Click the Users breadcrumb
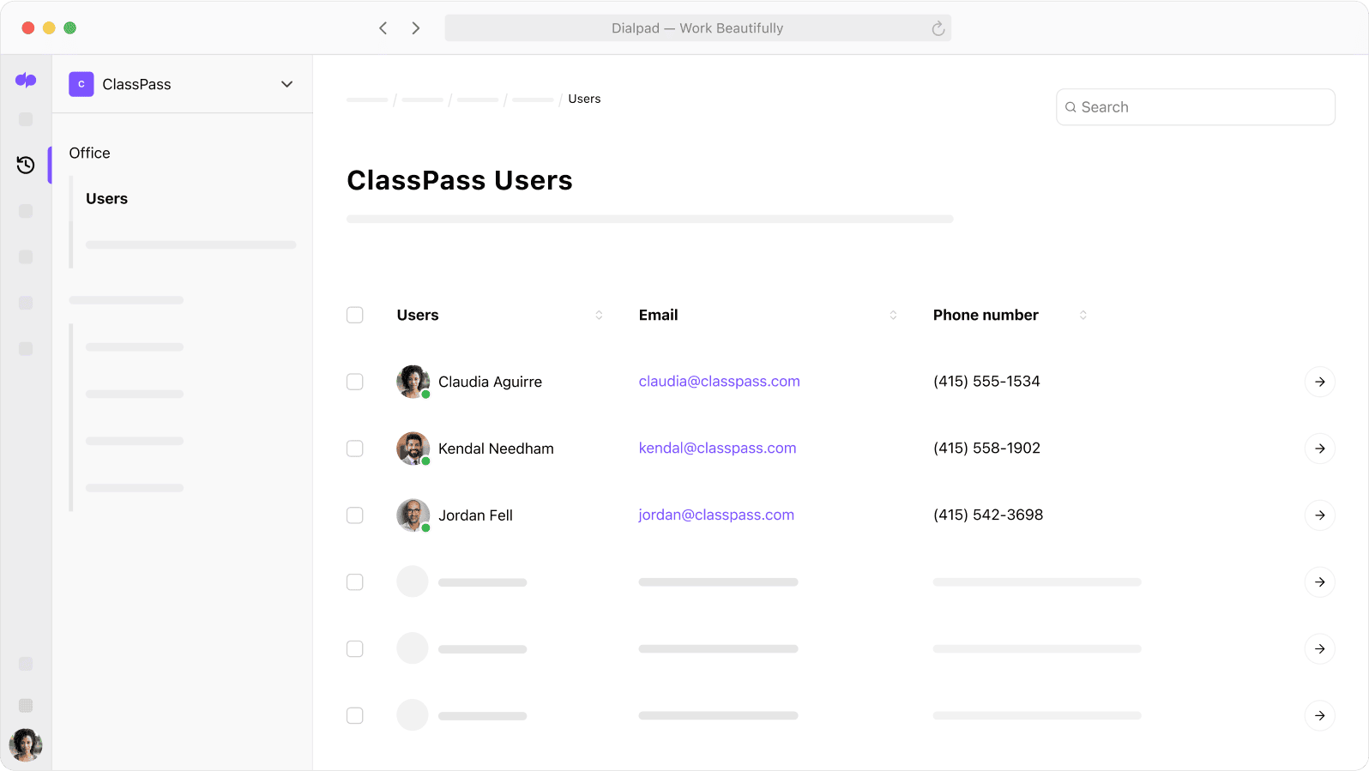 point(584,99)
